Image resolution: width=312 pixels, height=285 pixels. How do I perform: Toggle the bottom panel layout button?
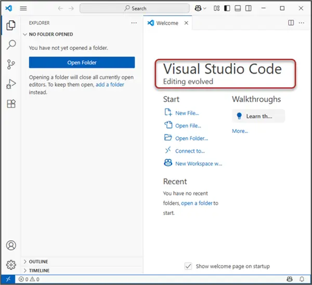238,8
